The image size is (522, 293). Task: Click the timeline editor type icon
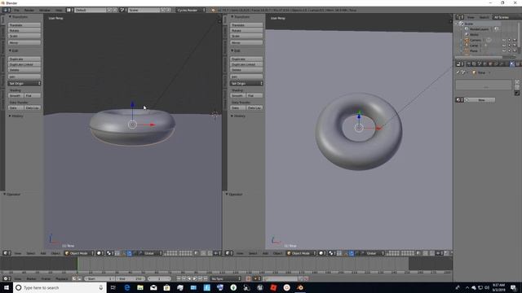[x=7, y=278]
